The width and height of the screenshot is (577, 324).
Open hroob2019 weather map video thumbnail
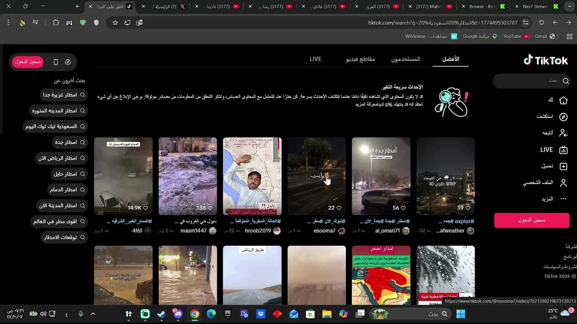252,176
